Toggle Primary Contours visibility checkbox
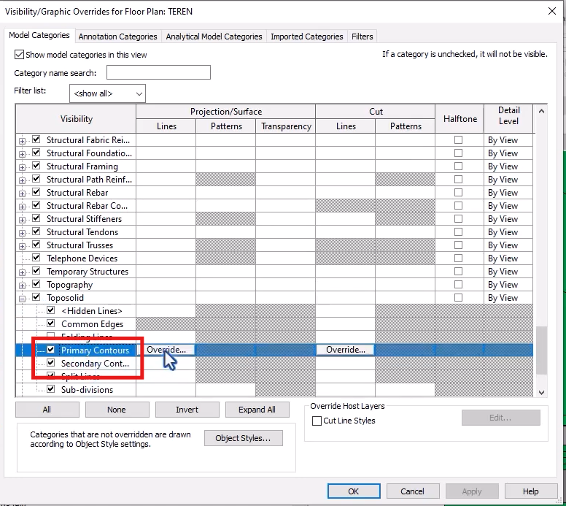Screen dimensions: 566x506 51,350
